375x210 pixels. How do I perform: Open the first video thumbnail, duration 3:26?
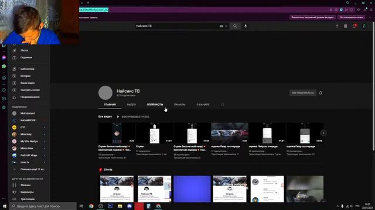coord(117,133)
